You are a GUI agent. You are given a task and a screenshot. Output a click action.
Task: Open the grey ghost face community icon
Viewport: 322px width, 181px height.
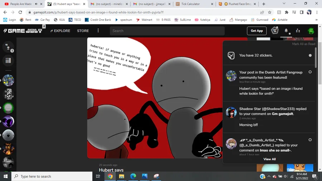pos(8,135)
